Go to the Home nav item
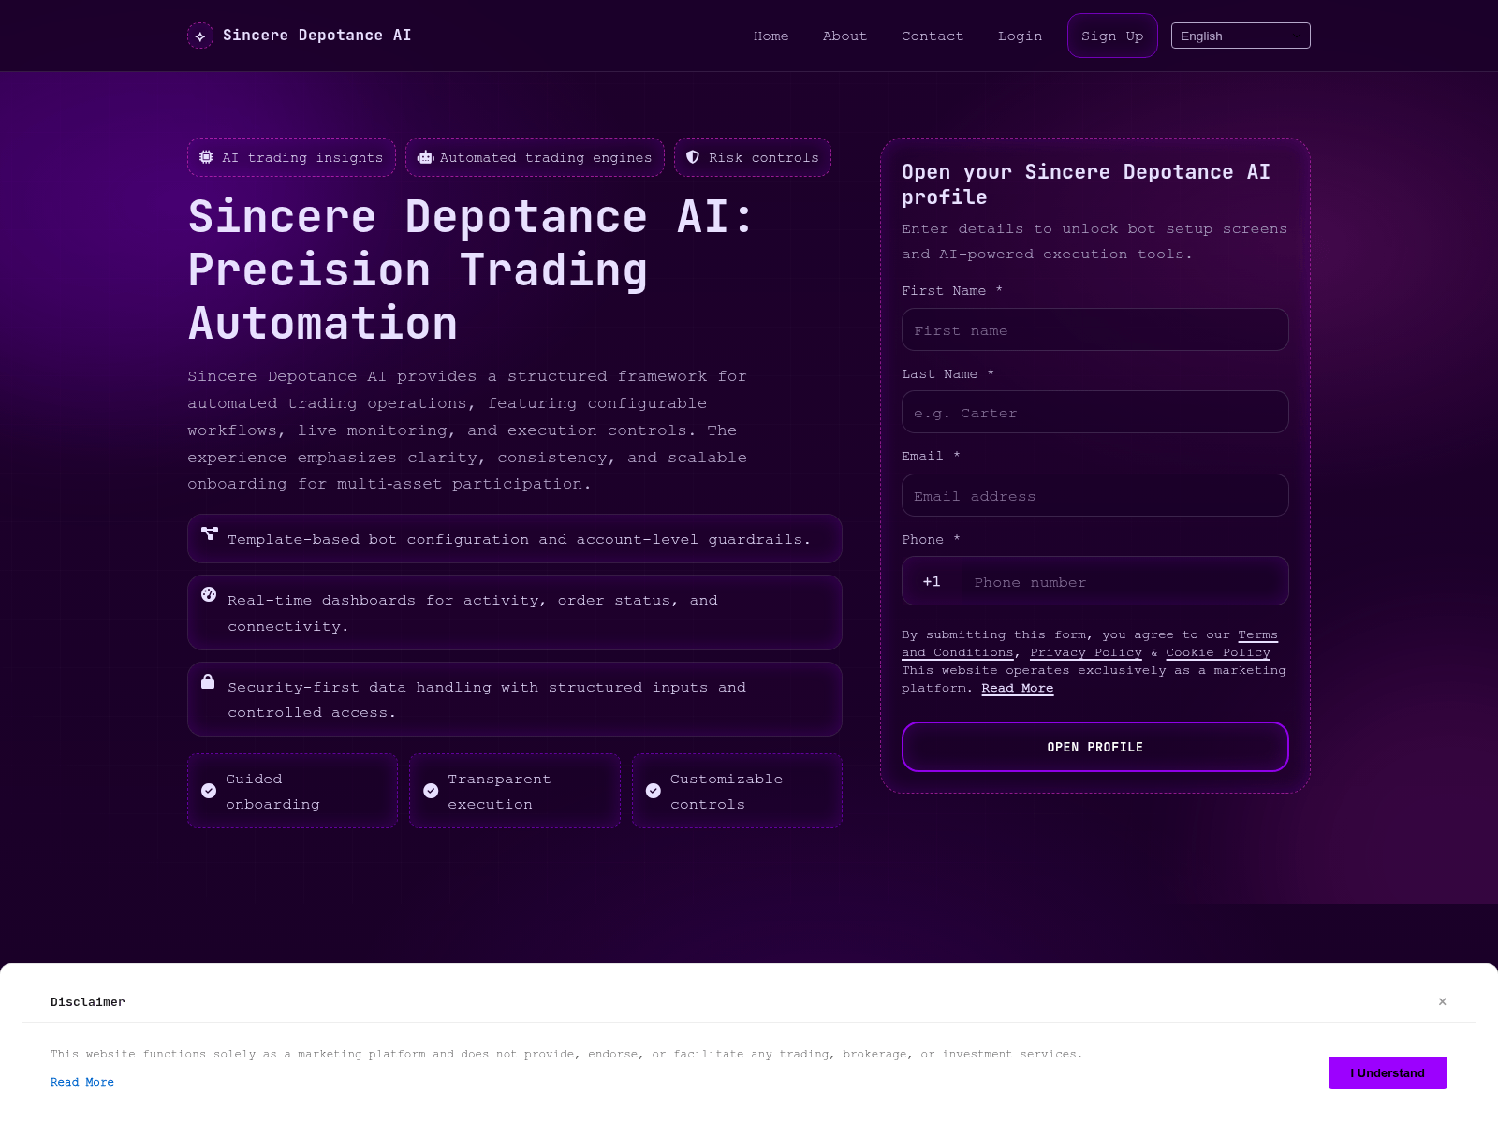 point(771,36)
